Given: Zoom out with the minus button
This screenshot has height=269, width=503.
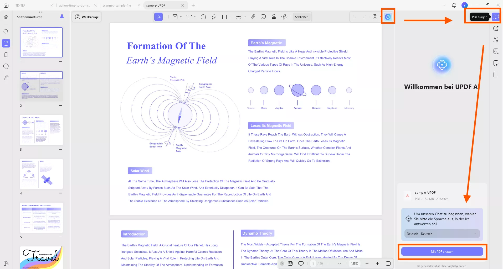Looking at the screenshot, I should pos(367,263).
